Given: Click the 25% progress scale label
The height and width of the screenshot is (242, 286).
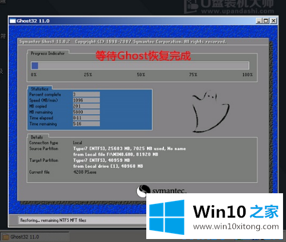Looking at the screenshot, I should point(88,75).
